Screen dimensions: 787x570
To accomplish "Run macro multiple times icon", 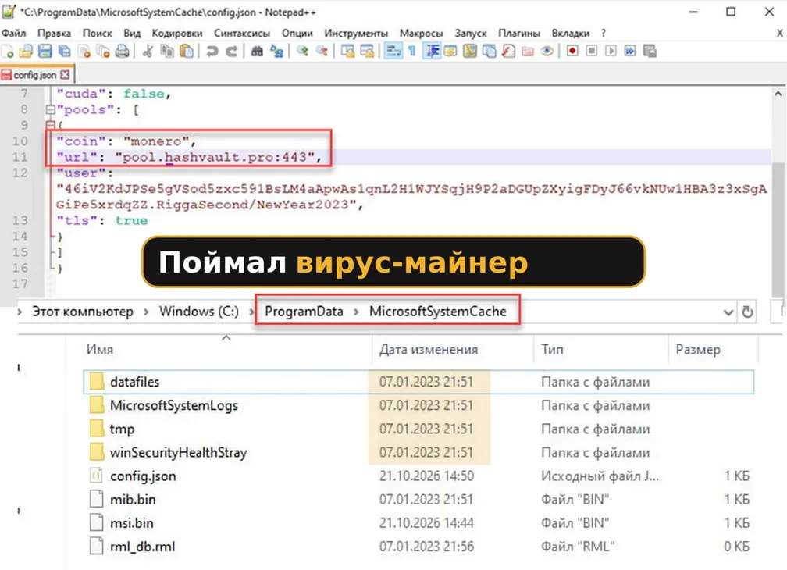I will click(x=630, y=52).
